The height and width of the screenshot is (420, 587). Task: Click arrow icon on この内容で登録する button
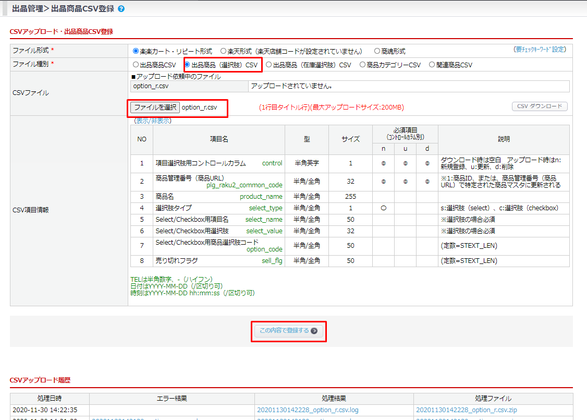tap(314, 331)
